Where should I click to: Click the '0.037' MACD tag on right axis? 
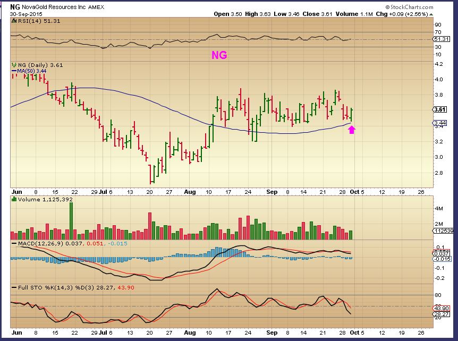(442, 253)
